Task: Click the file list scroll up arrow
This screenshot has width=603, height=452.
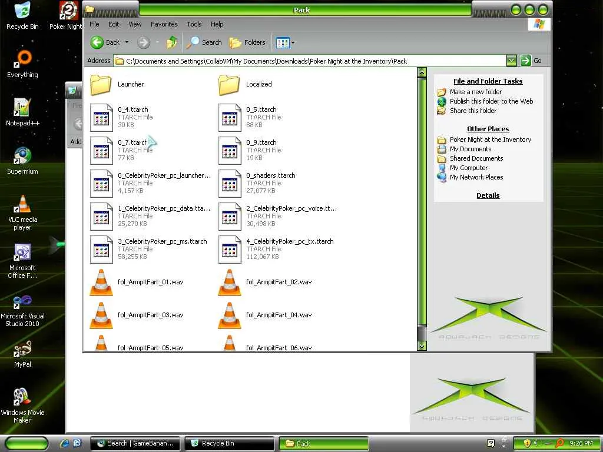Action: tap(422, 72)
